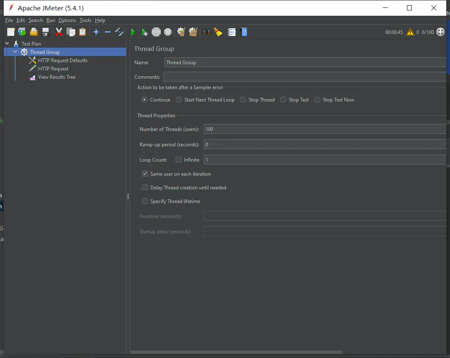This screenshot has width=450, height=358.
Task: Click the remote engines status icon
Action: pos(440,32)
